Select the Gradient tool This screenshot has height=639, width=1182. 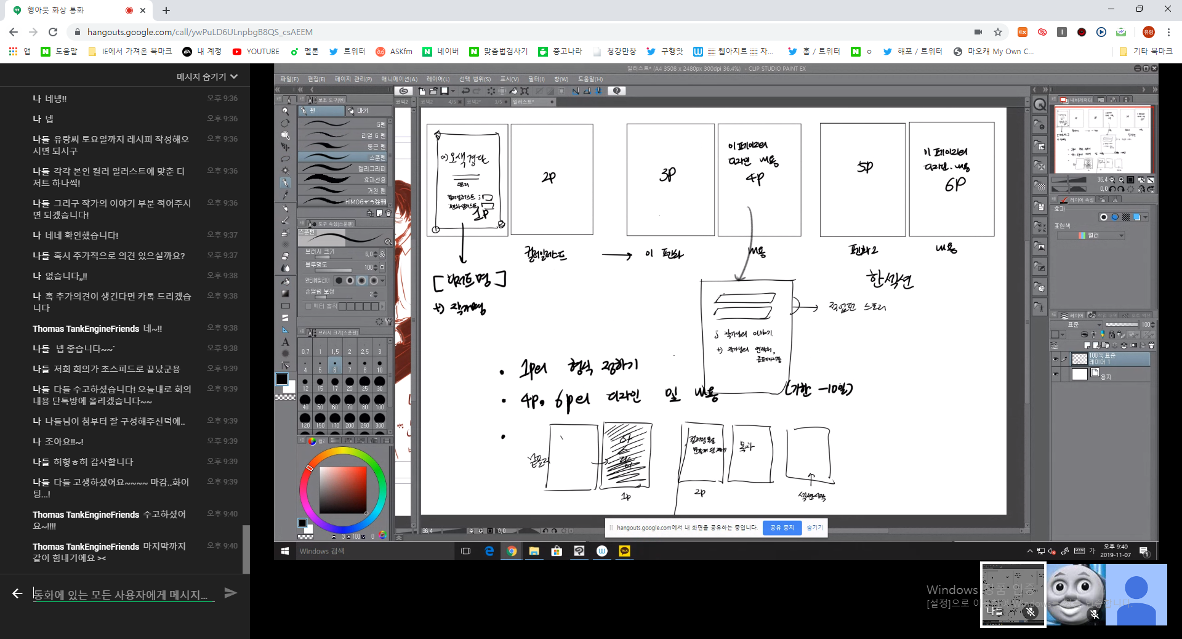click(x=285, y=294)
